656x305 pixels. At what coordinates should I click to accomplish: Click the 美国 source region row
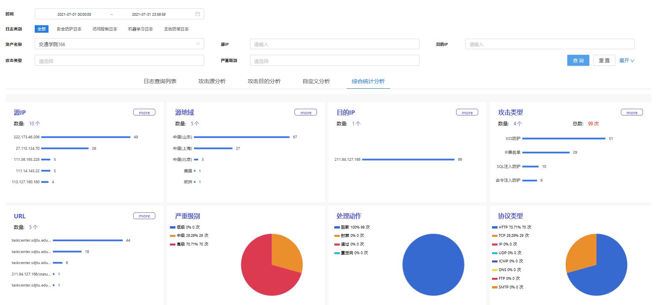192,171
